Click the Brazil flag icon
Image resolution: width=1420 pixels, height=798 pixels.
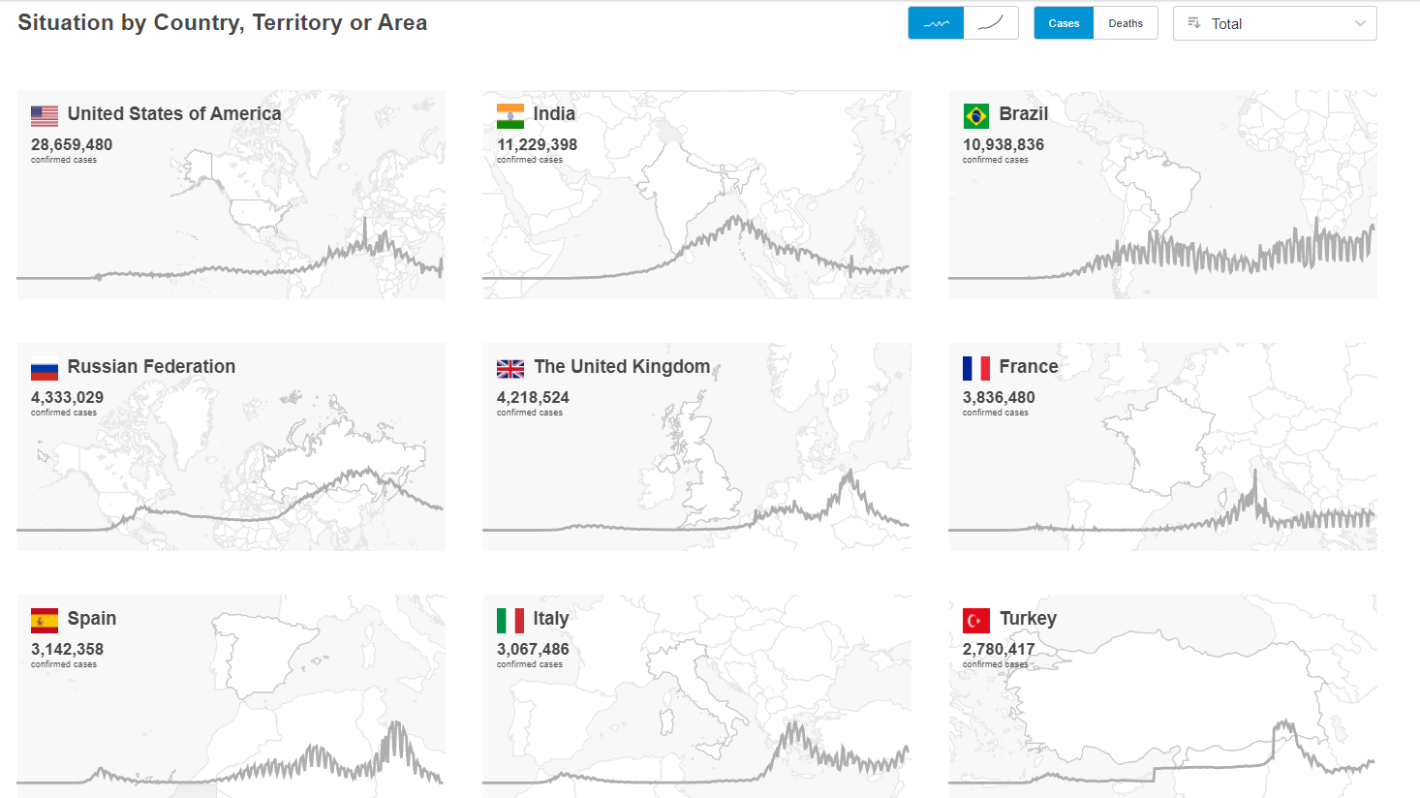coord(976,115)
